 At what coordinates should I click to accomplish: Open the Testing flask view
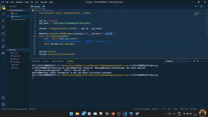(3, 40)
